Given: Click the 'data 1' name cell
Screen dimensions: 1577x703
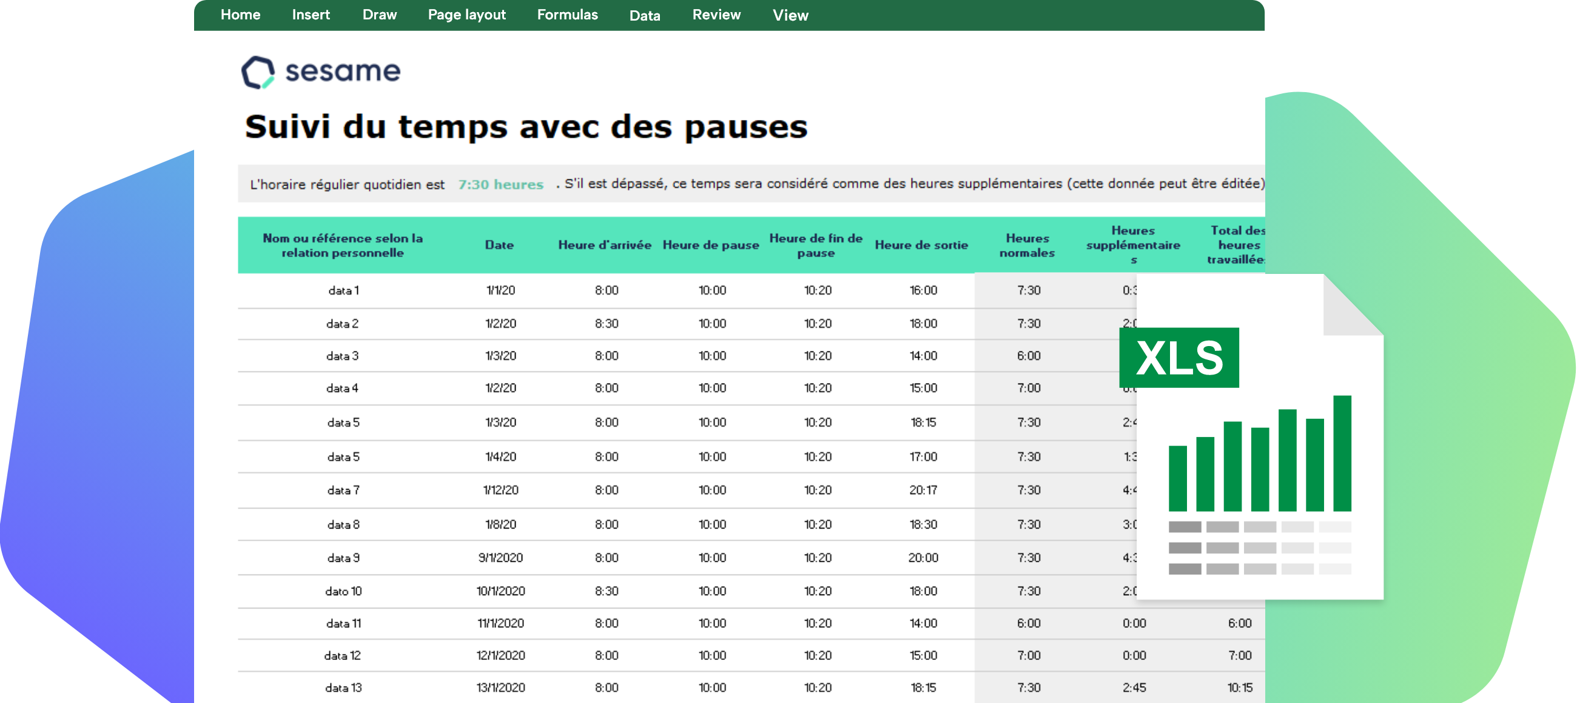Looking at the screenshot, I should tap(343, 290).
